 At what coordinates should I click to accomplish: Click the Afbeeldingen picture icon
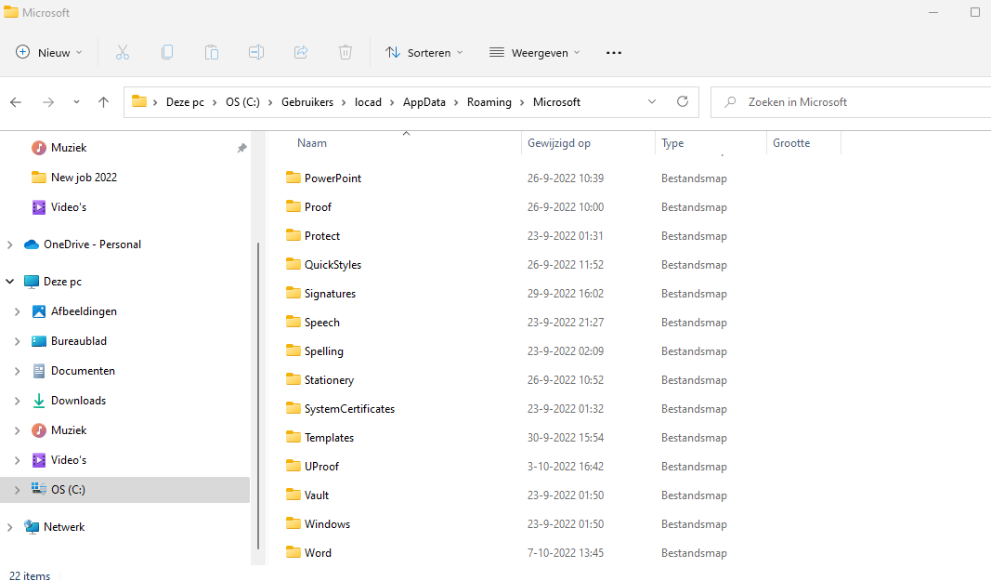39,311
